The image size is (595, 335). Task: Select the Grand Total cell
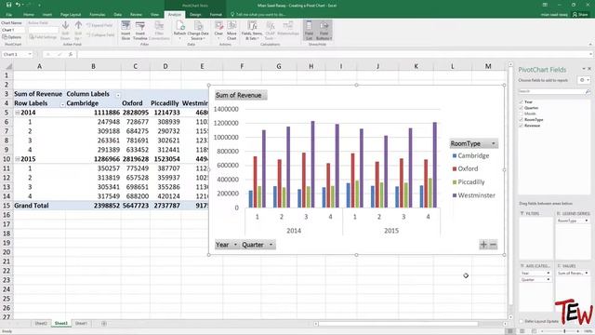[39, 206]
